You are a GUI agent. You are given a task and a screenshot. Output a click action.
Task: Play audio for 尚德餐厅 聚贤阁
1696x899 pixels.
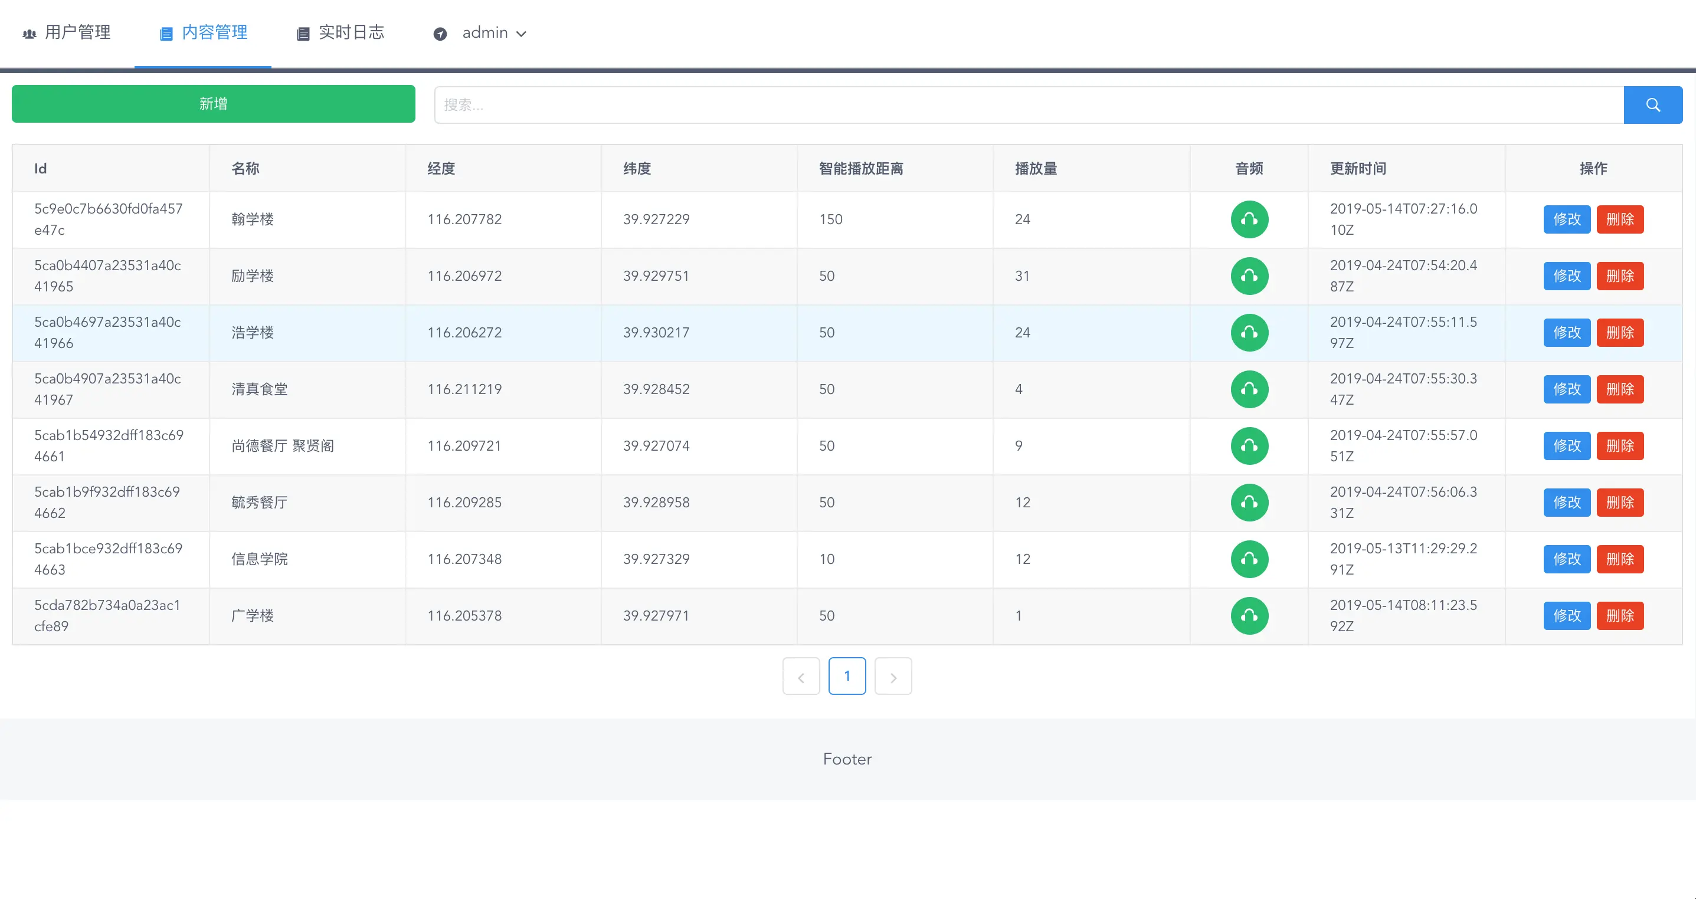tap(1249, 445)
